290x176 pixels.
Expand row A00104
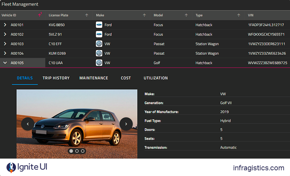tap(5, 53)
